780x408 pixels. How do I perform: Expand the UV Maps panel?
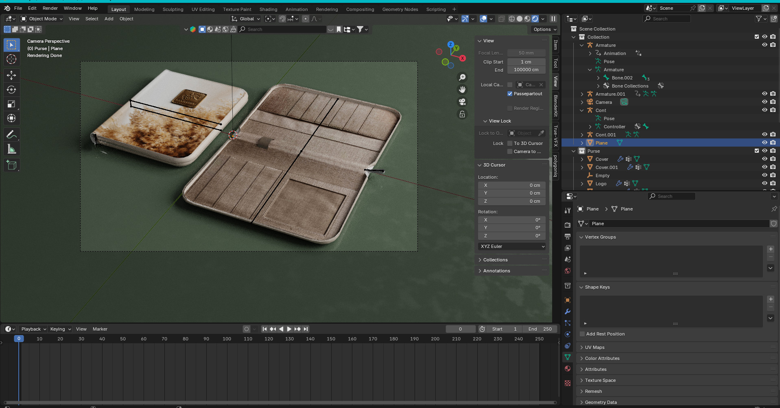[x=594, y=347]
